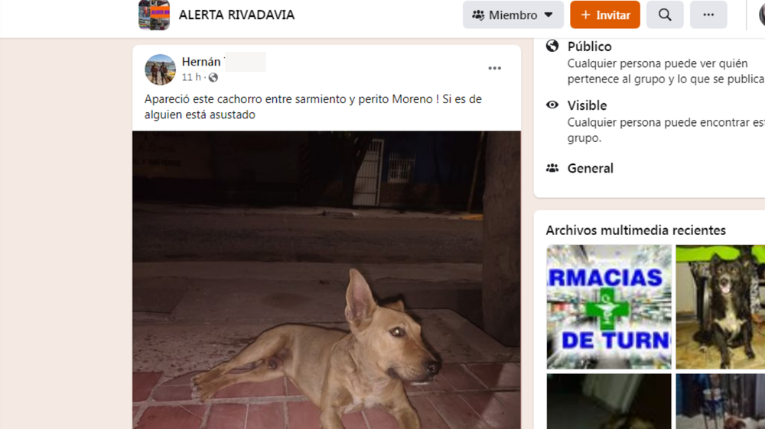Image resolution: width=765 pixels, height=429 pixels.
Task: Open the puppy photo in the post
Action: click(327, 280)
